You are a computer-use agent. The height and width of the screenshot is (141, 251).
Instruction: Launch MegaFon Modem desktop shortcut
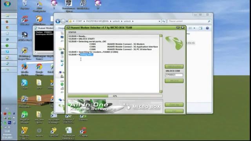click(x=24, y=117)
